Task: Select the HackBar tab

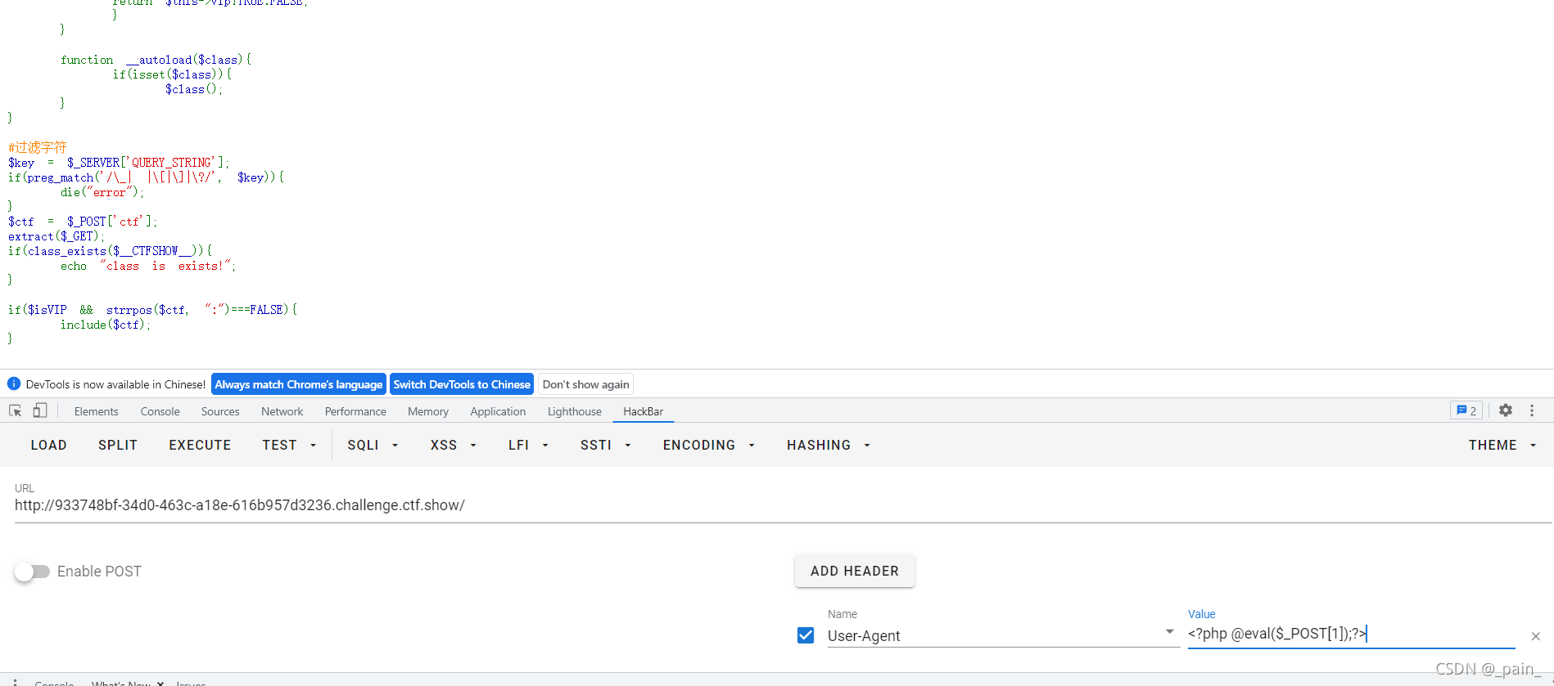Action: 643,411
